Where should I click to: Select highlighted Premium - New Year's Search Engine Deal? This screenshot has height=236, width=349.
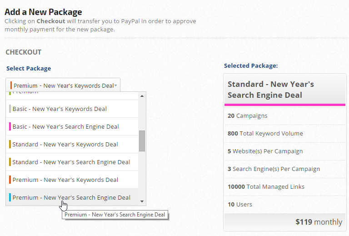tap(71, 197)
